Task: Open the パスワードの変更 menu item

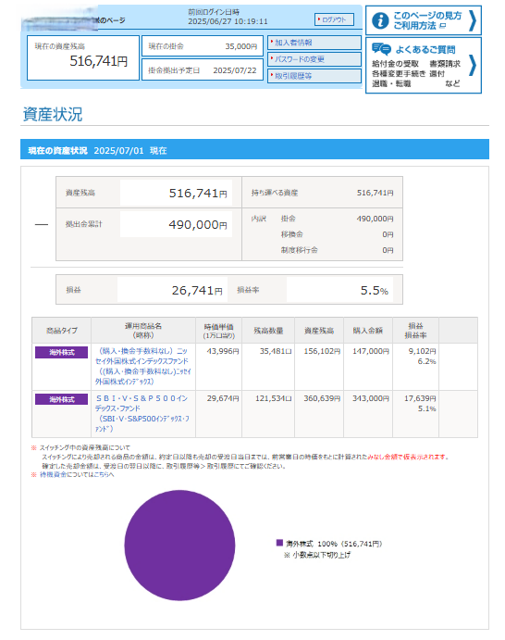Action: click(314, 59)
